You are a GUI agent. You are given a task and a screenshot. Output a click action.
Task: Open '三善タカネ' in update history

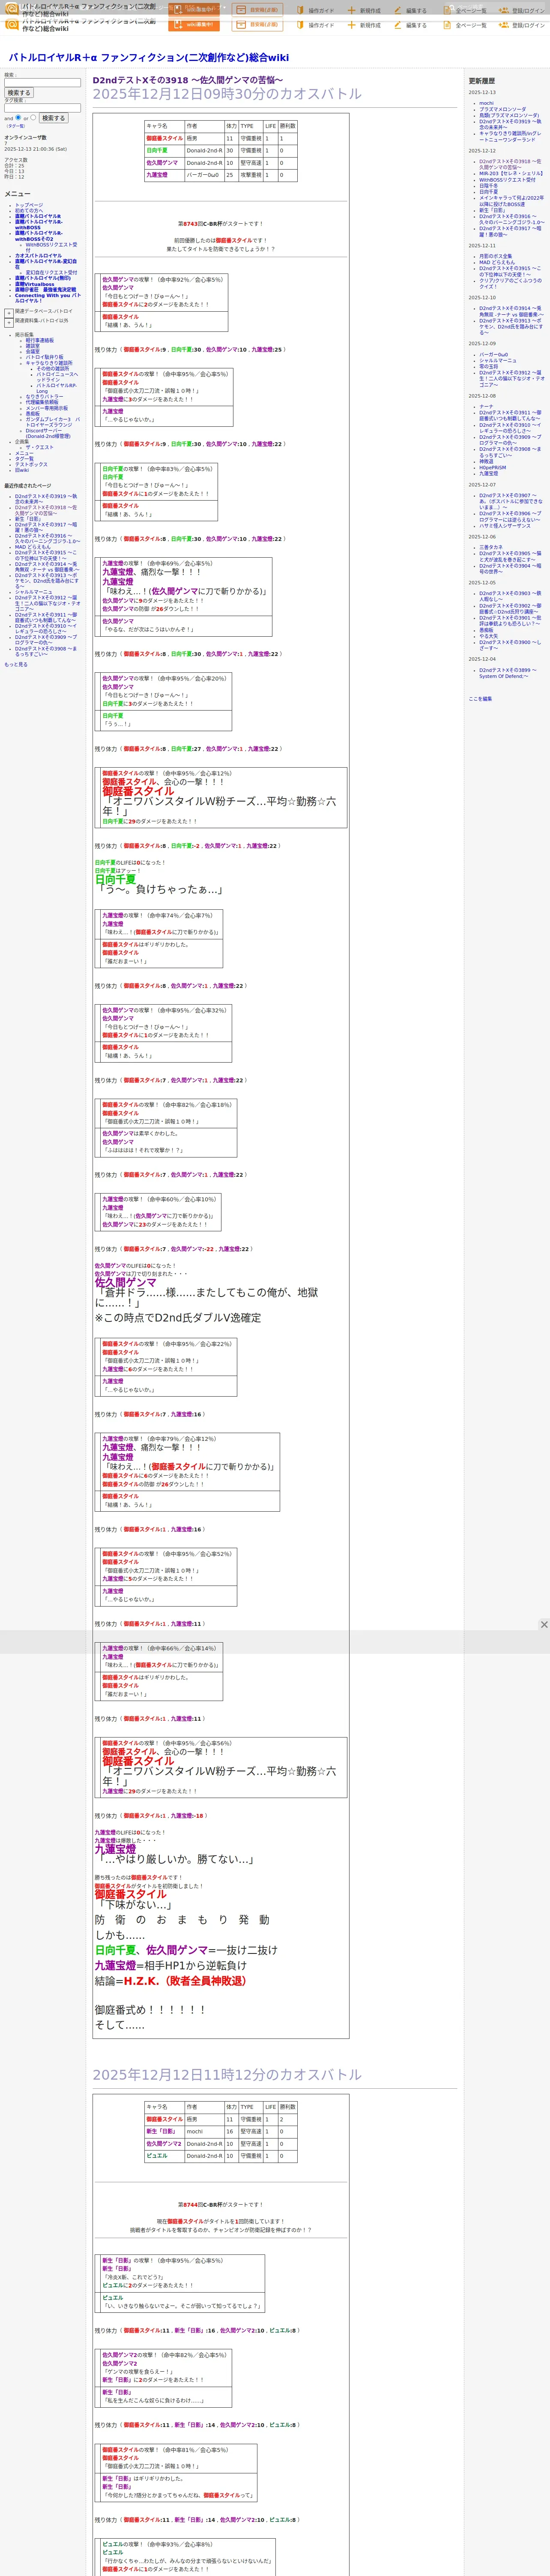click(x=491, y=547)
